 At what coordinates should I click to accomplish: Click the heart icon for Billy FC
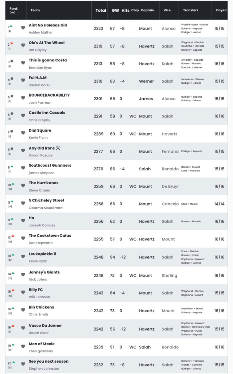tap(23, 292)
